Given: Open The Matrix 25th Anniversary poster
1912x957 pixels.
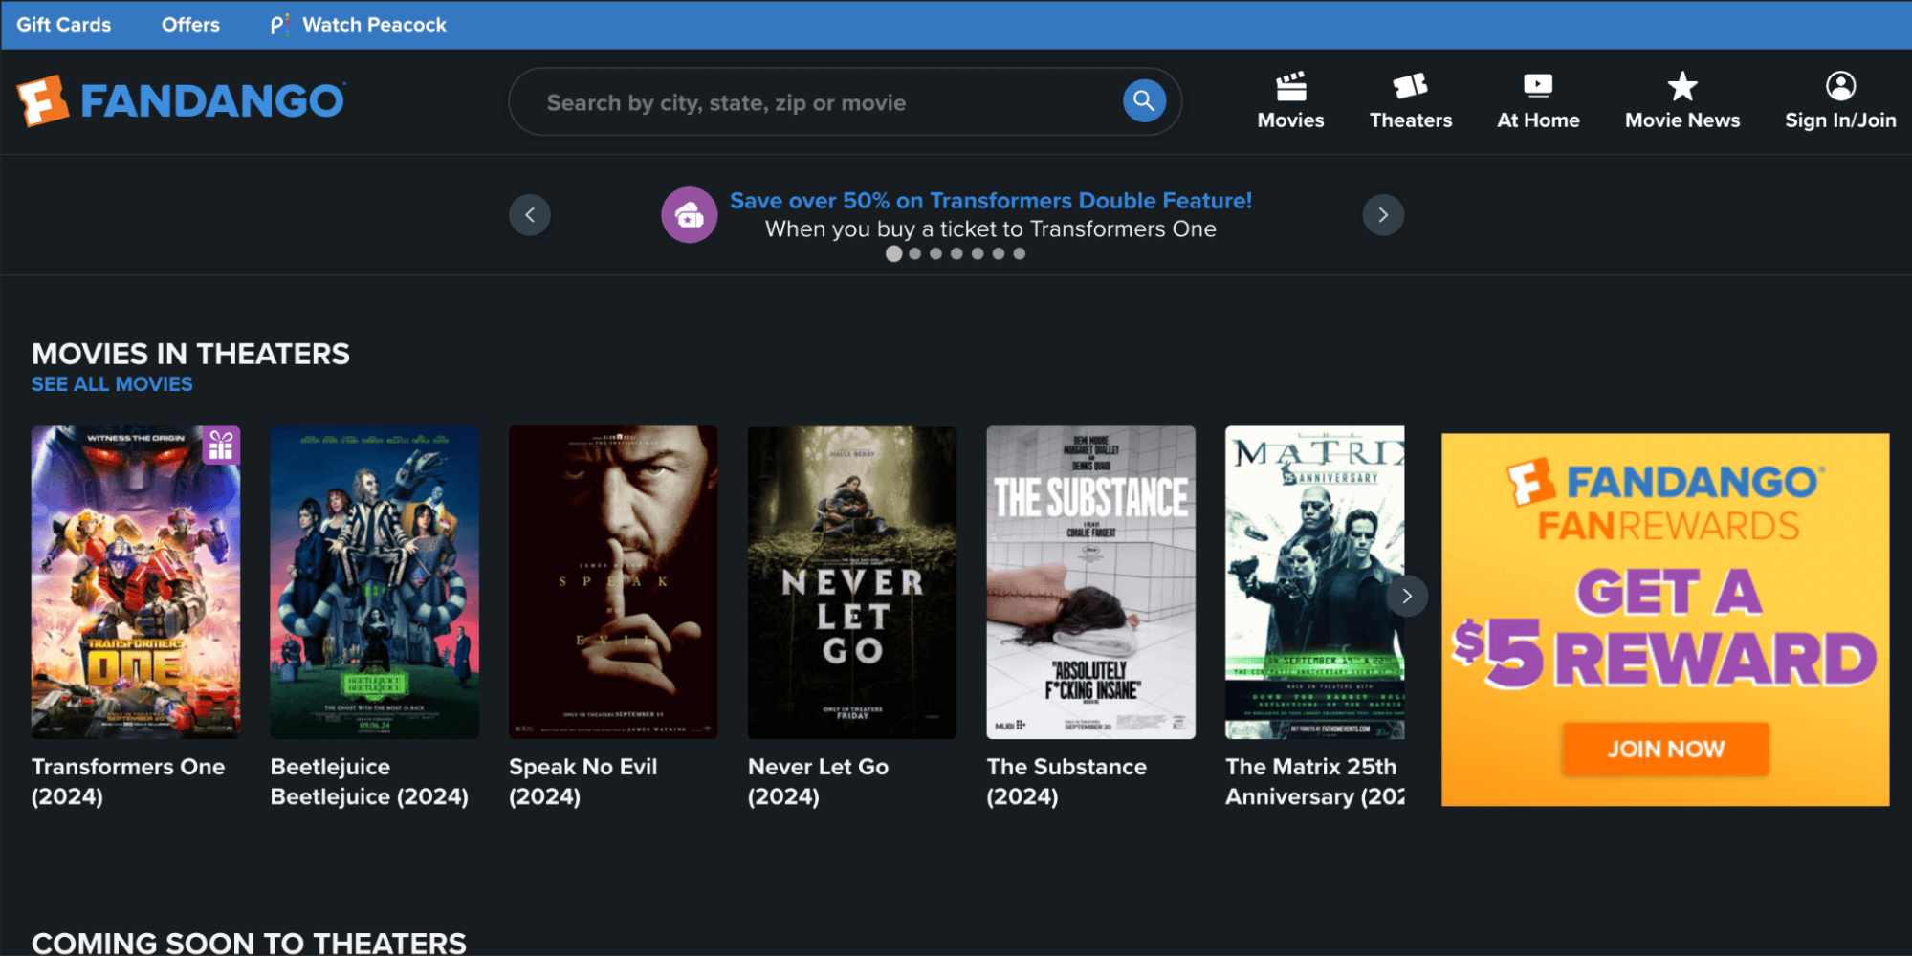Looking at the screenshot, I should (x=1314, y=582).
